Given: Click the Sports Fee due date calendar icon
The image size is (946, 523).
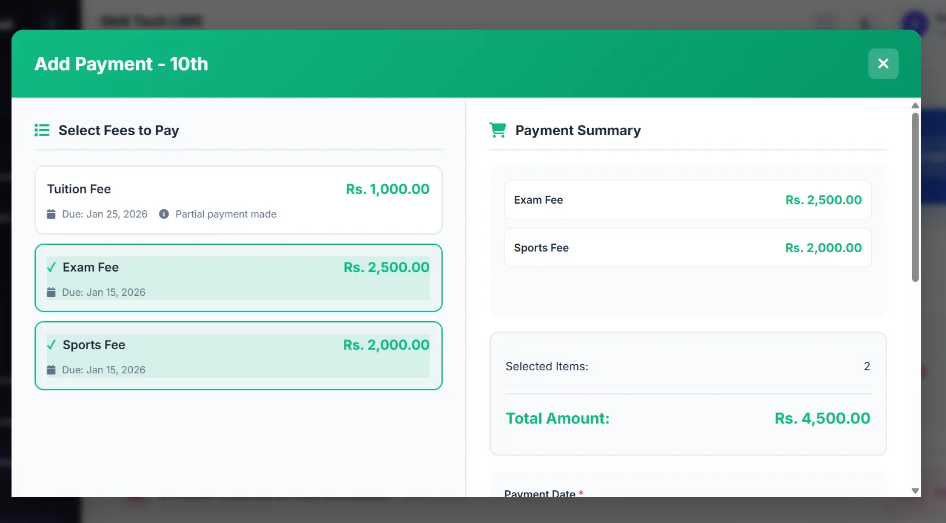Looking at the screenshot, I should (x=52, y=370).
